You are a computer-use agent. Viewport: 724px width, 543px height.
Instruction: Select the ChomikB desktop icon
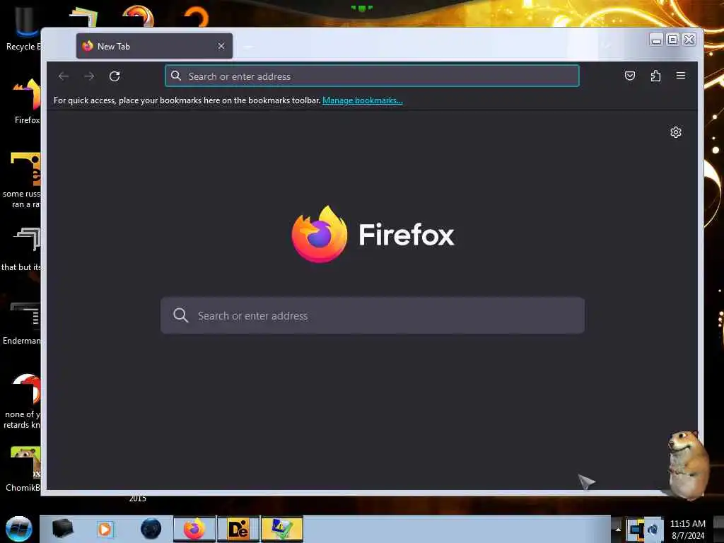click(x=23, y=469)
